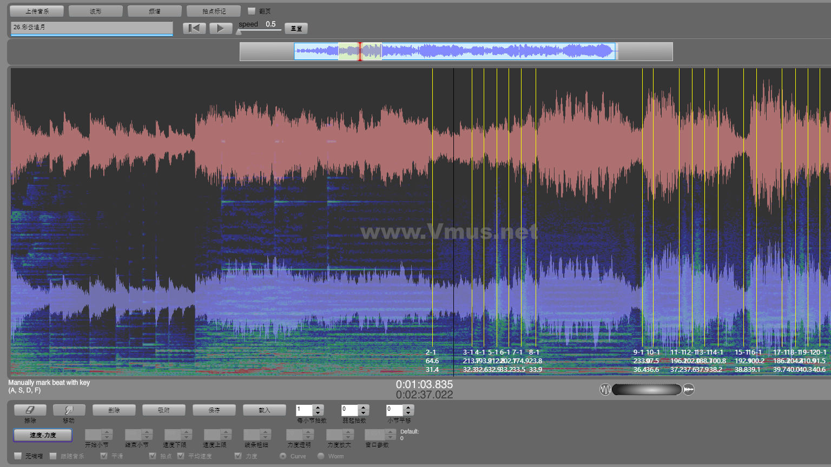This screenshot has height=467, width=831.
Task: Click the red playhead in waveform overview
Action: (x=360, y=51)
